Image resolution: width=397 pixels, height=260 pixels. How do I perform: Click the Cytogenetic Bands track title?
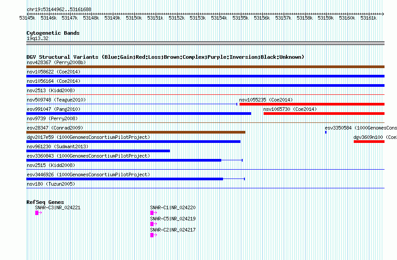[x=53, y=33]
